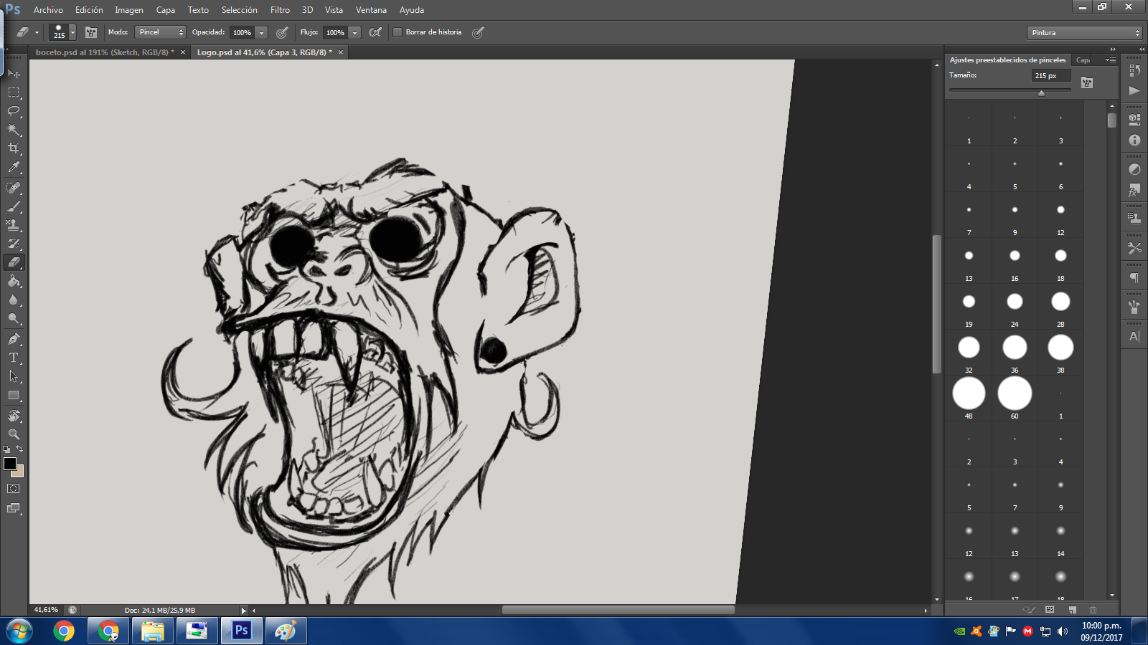The height and width of the screenshot is (645, 1148).
Task: Select the History Brush tool
Action: pos(14,244)
